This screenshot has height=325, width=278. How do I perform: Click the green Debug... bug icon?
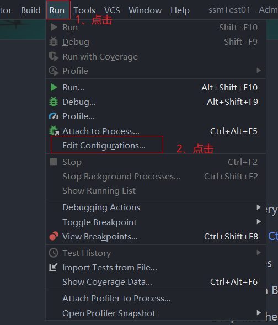[54, 102]
